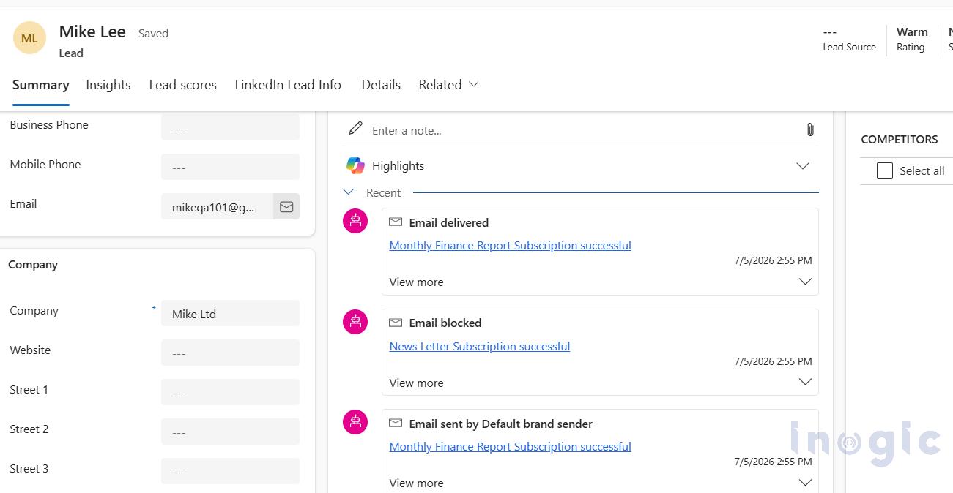The height and width of the screenshot is (493, 953).
Task: Attach a file with the paperclip icon
Action: tap(809, 129)
